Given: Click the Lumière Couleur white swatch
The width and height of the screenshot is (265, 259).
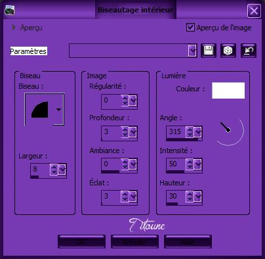Looking at the screenshot, I should pyautogui.click(x=228, y=90).
